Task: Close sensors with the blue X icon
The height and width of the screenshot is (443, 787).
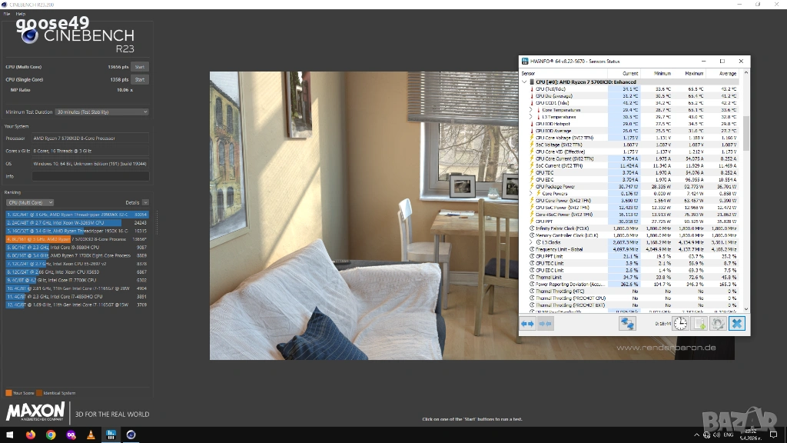Action: point(737,324)
